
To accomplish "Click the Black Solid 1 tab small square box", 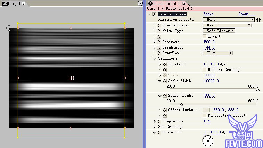I will (x=184, y=3).
